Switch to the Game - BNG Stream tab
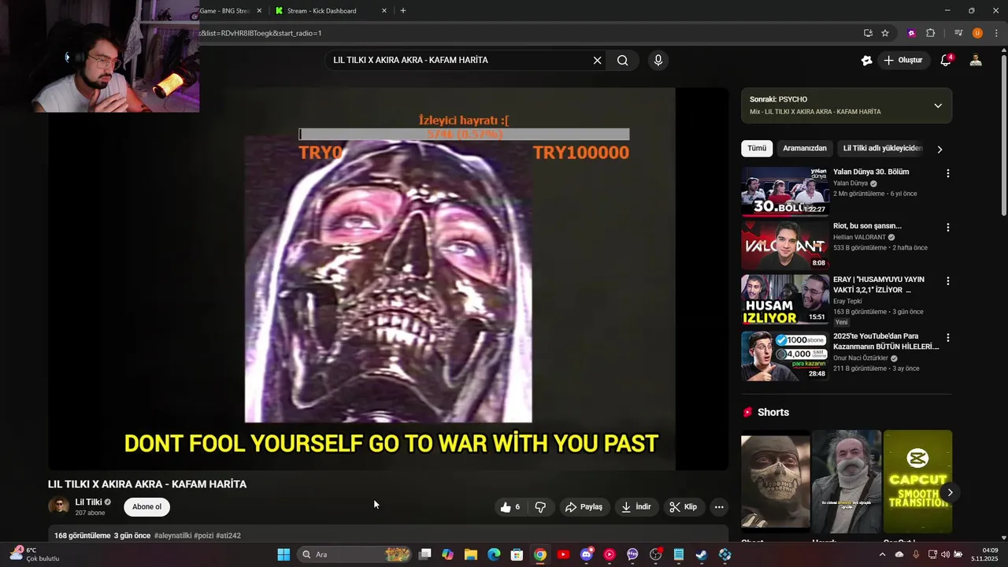Viewport: 1008px width, 567px height. [x=225, y=10]
